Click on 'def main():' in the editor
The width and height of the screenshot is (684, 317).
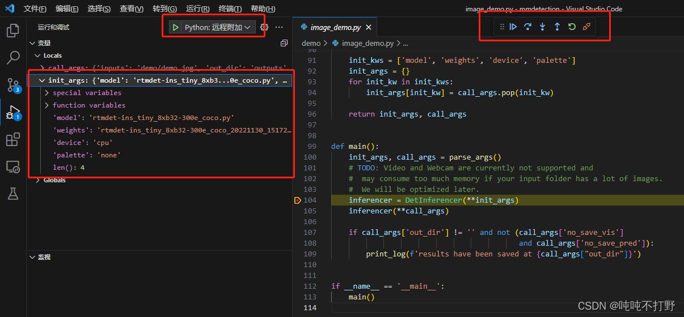coord(354,147)
